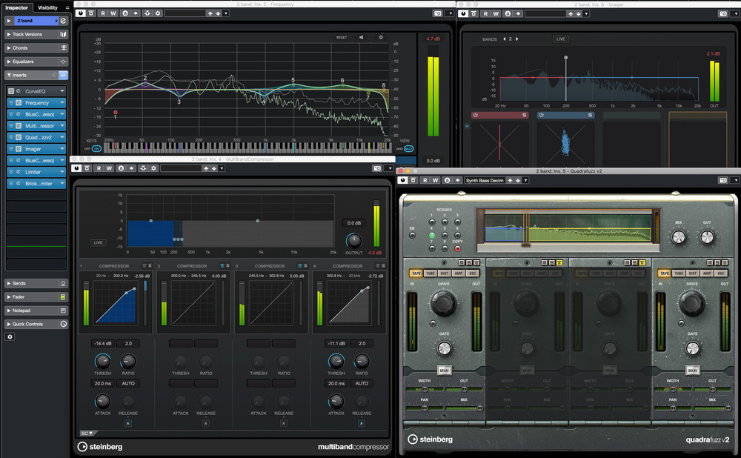Select DIST mode in fourth Quadrafuzz band
The image size is (741, 458).
[692, 273]
